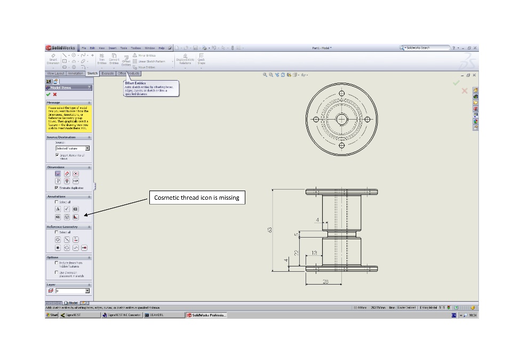This screenshot has height=362, width=512.
Task: Select the Axes reference geometry icon
Action: coord(67,240)
